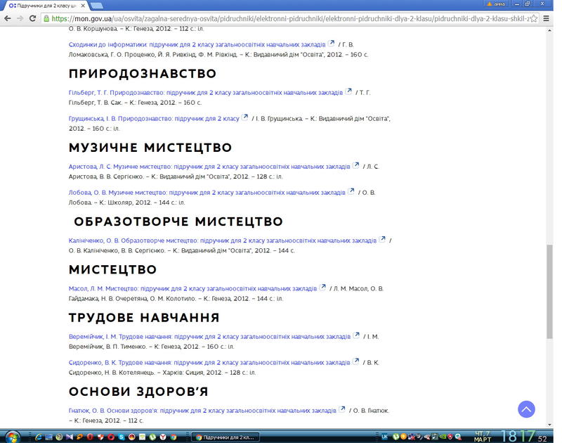
Task: Click the browser Back arrow
Action: click(8, 18)
